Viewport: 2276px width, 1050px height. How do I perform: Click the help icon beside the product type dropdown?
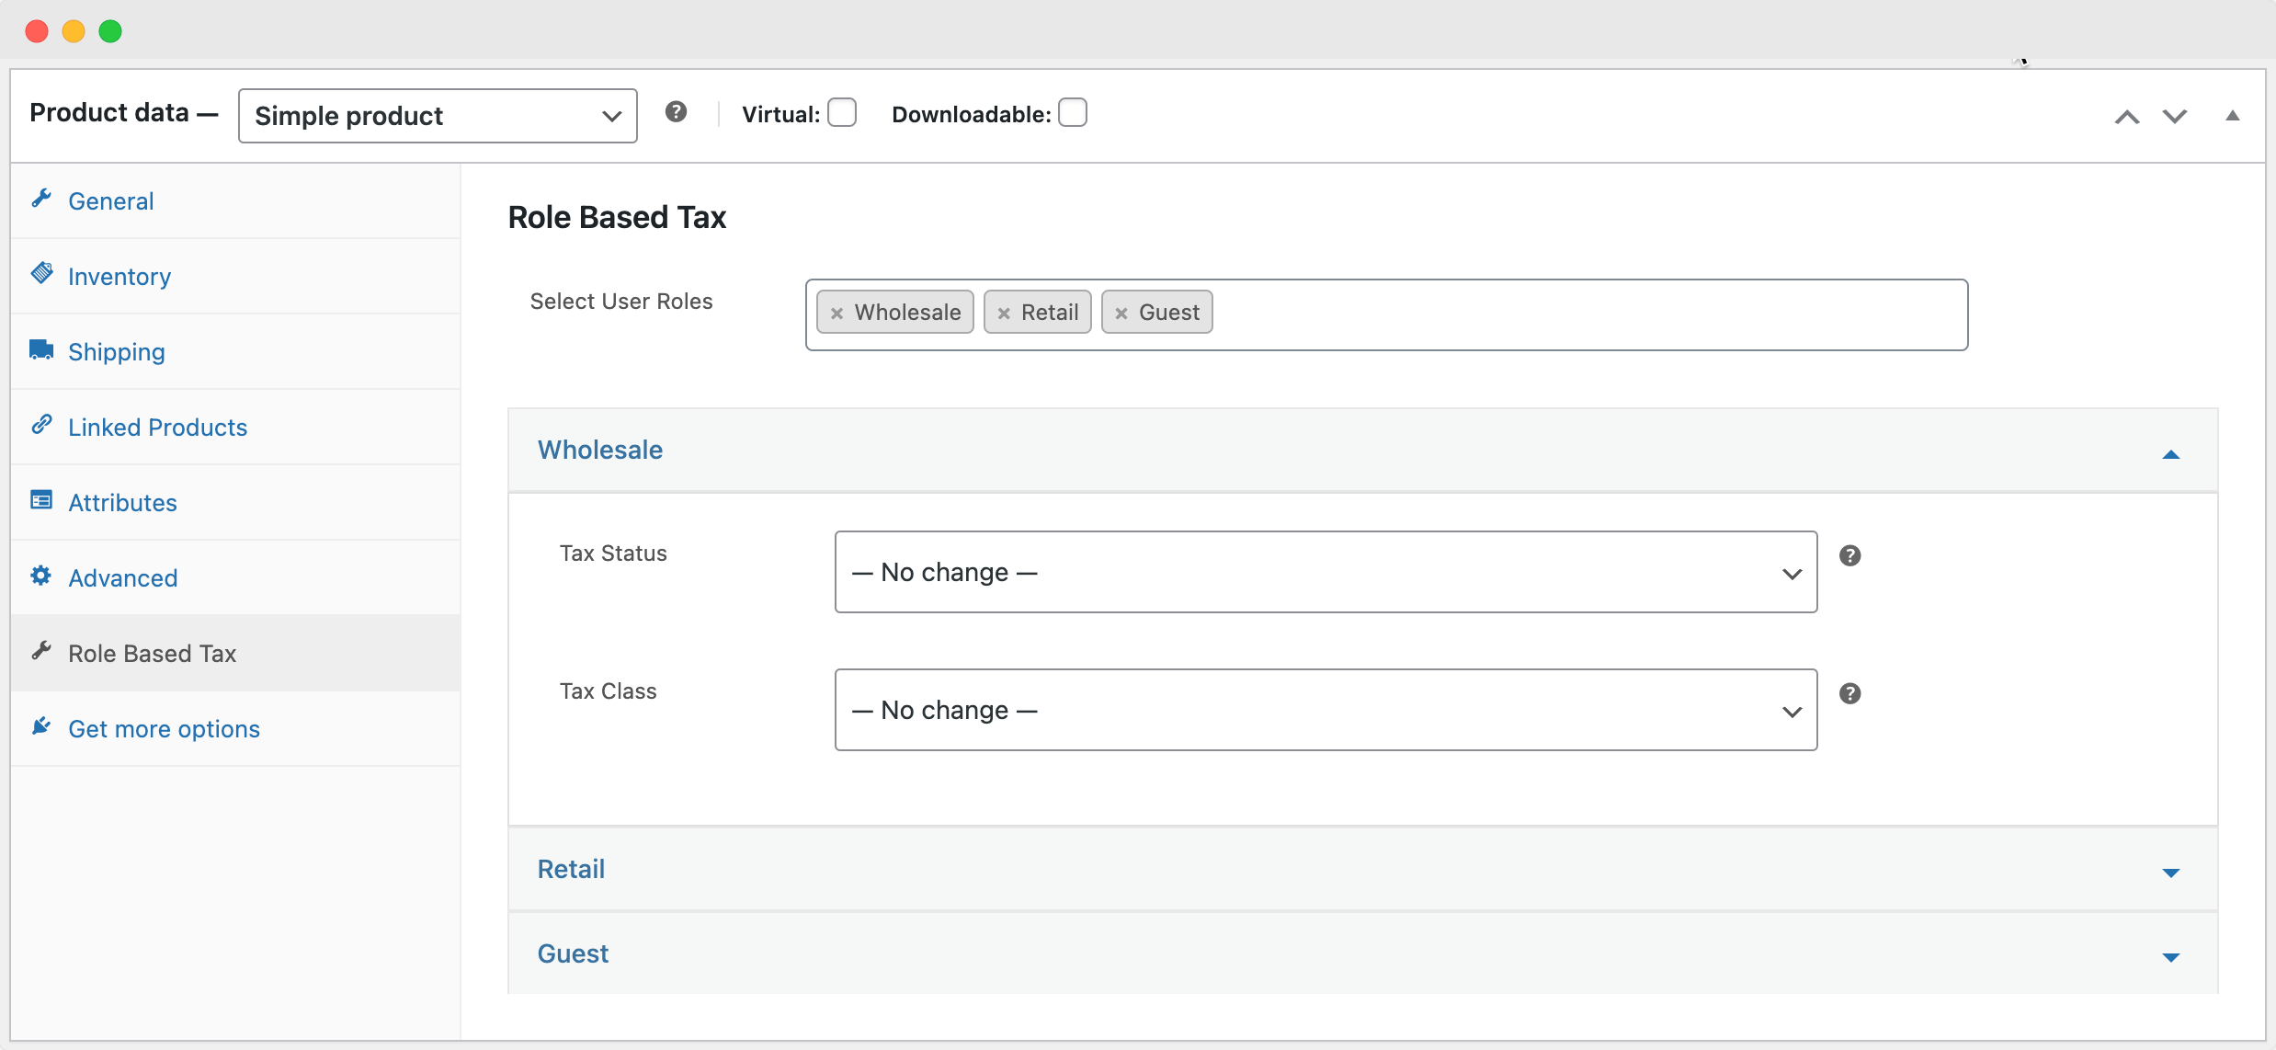point(677,111)
